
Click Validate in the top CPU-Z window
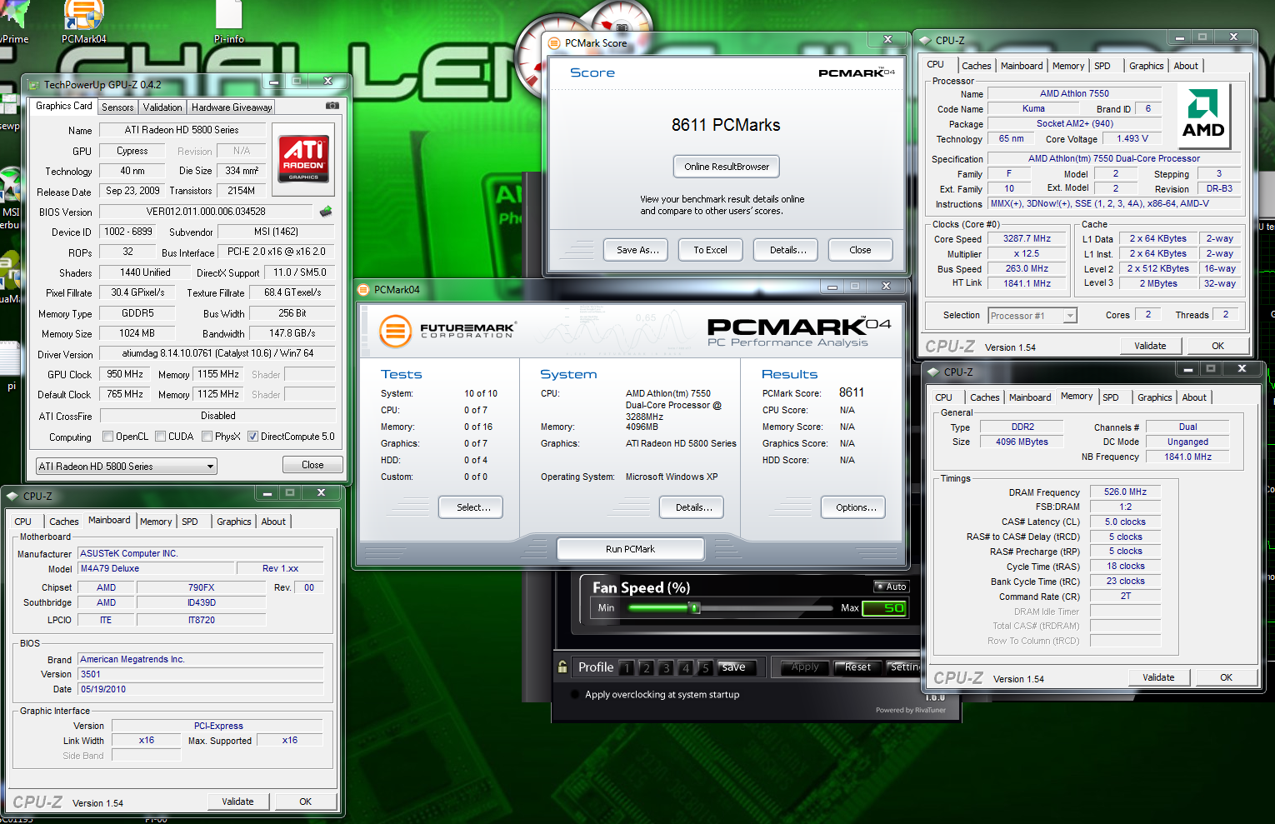pos(1150,346)
